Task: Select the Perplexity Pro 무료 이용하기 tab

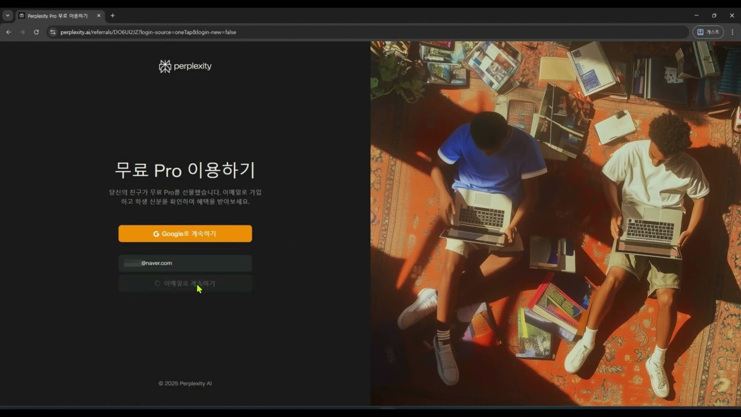Action: click(x=60, y=16)
